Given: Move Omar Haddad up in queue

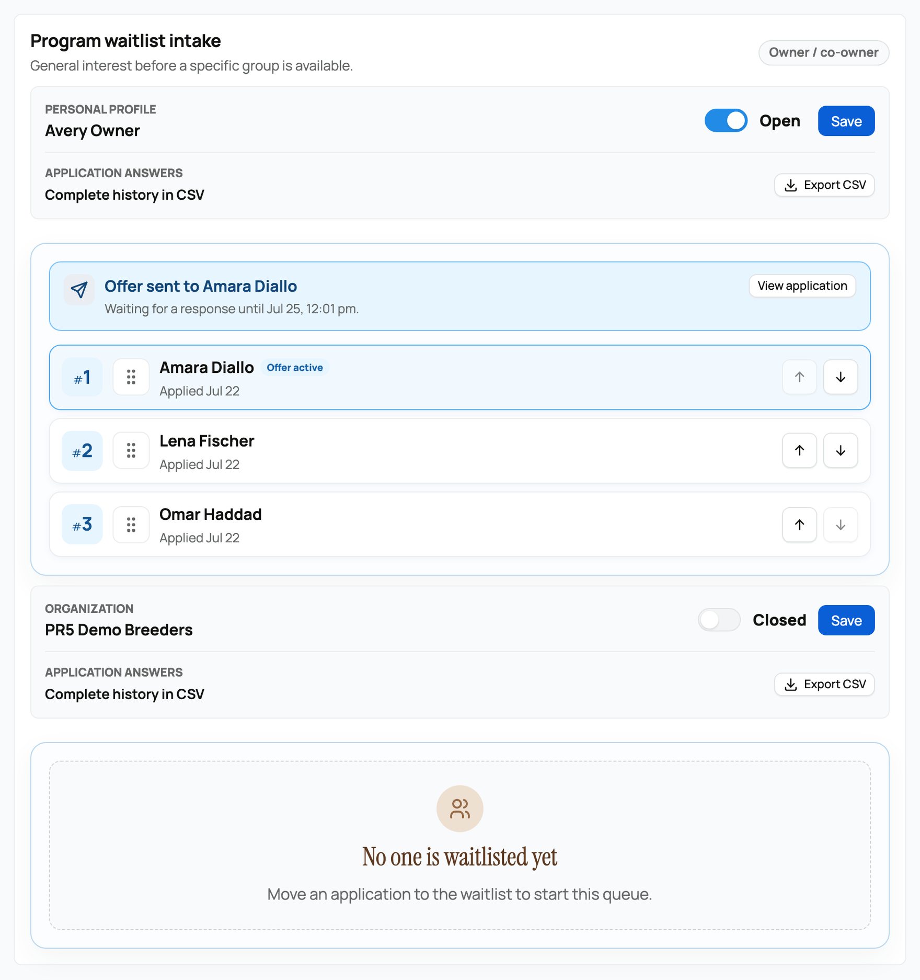Looking at the screenshot, I should (x=800, y=525).
